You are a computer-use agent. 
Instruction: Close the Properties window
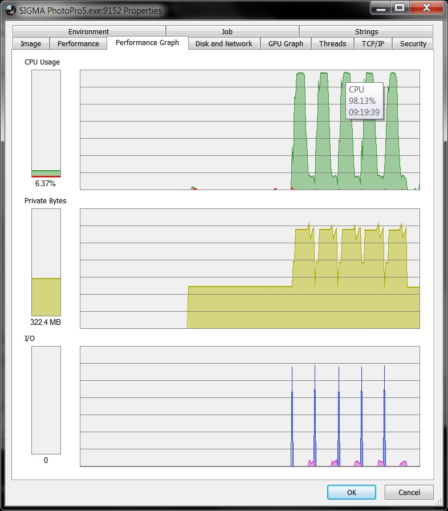426,8
